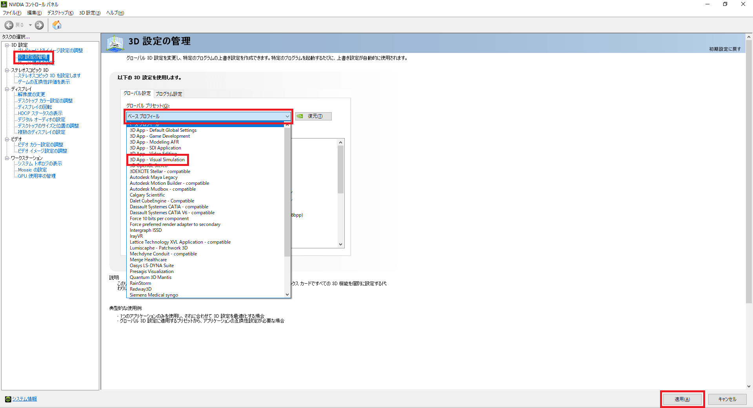
Task: Open the ベース プロフィール preset combo box
Action: tap(209, 117)
